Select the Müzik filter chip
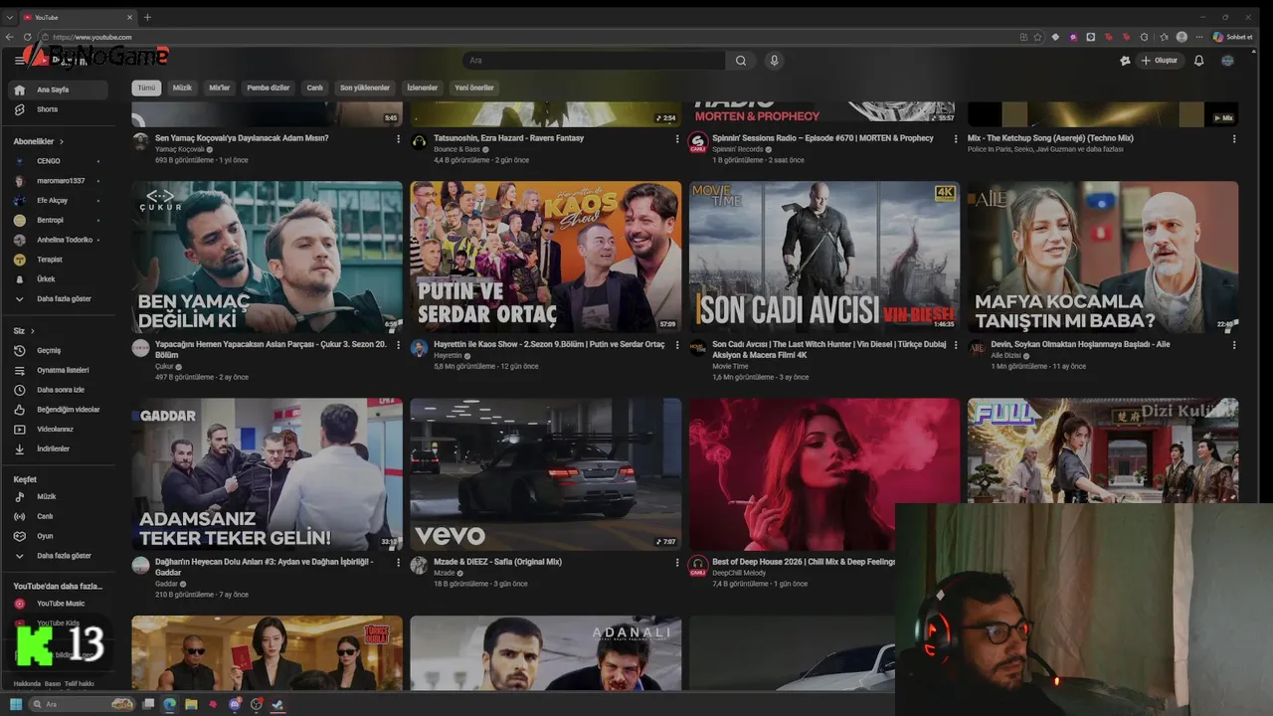This screenshot has width=1273, height=716. 182,88
